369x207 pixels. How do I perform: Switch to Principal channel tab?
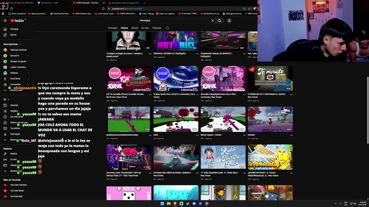click(113, 28)
